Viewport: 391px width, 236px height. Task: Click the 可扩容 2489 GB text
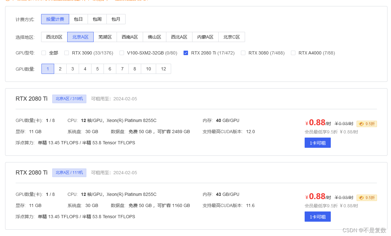click(174, 132)
